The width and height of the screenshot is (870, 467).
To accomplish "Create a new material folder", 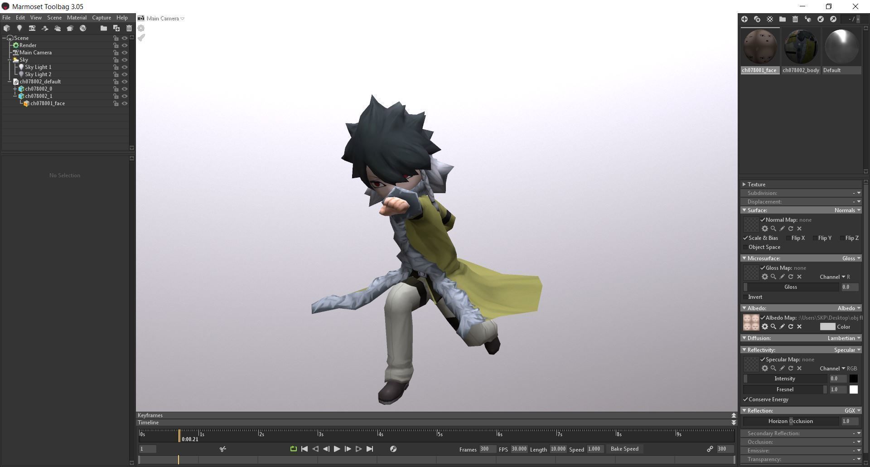I will tap(783, 19).
